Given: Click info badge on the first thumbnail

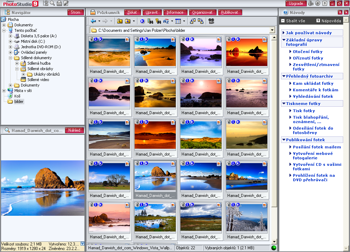Looking at the screenshot, I should (96, 39).
